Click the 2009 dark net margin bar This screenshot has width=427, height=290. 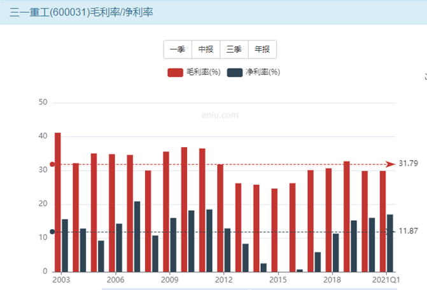(173, 245)
